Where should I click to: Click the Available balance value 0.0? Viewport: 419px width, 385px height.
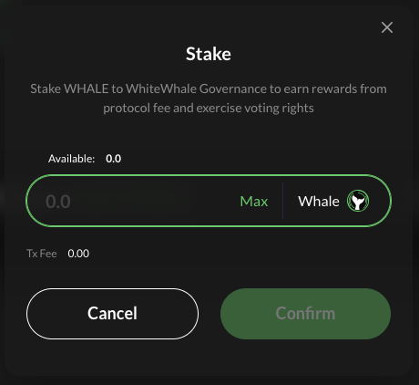click(113, 159)
